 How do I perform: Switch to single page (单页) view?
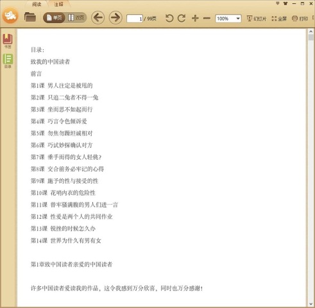click(x=55, y=17)
